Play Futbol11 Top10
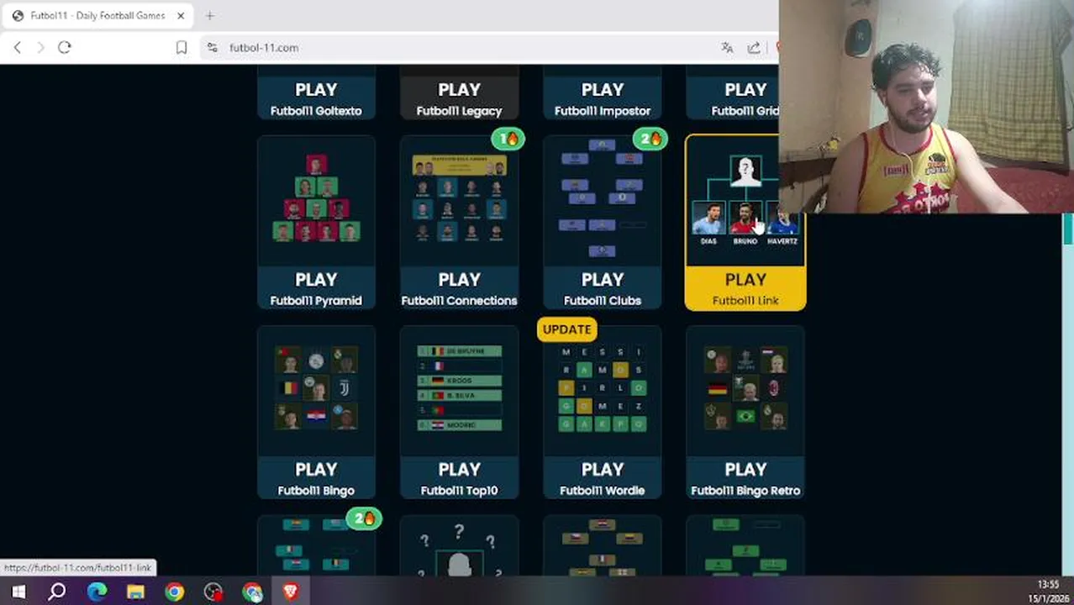Image resolution: width=1074 pixels, height=605 pixels. (x=459, y=477)
